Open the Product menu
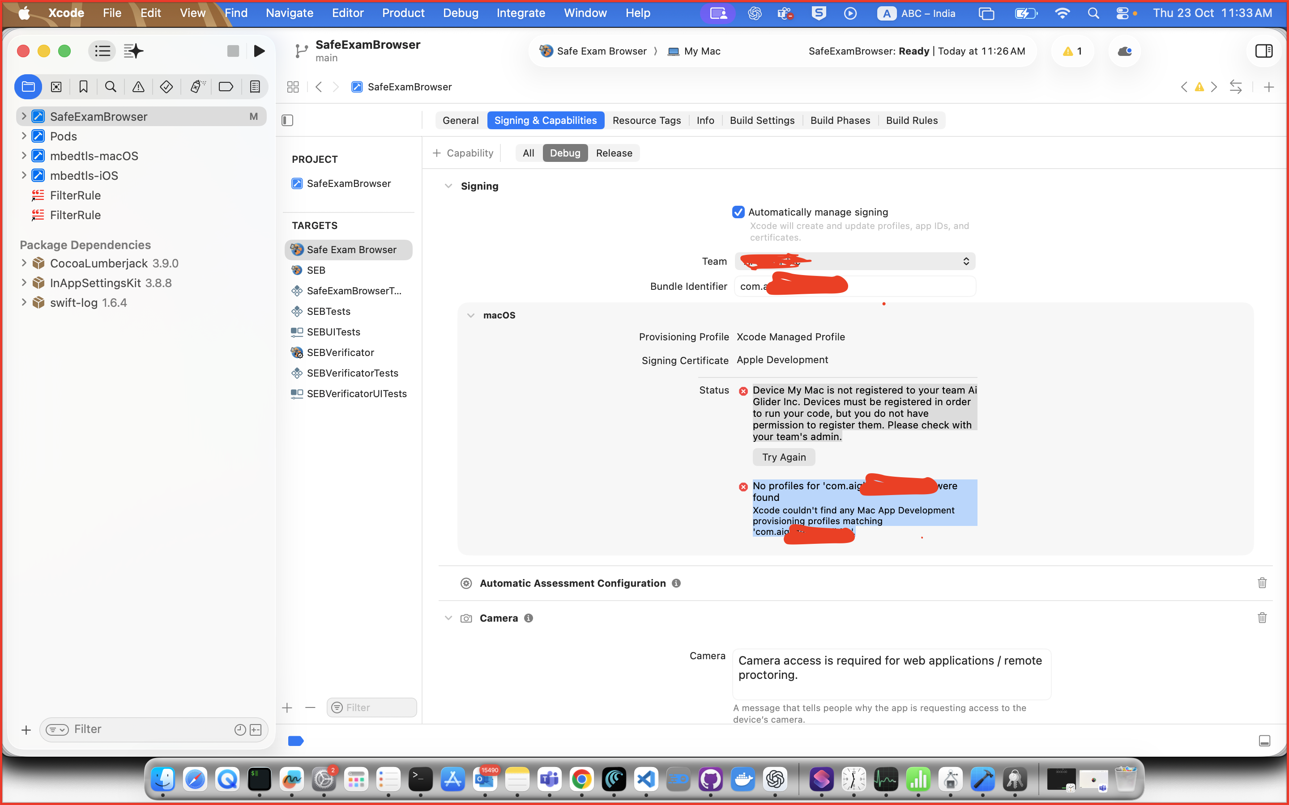The width and height of the screenshot is (1289, 805). pos(403,13)
